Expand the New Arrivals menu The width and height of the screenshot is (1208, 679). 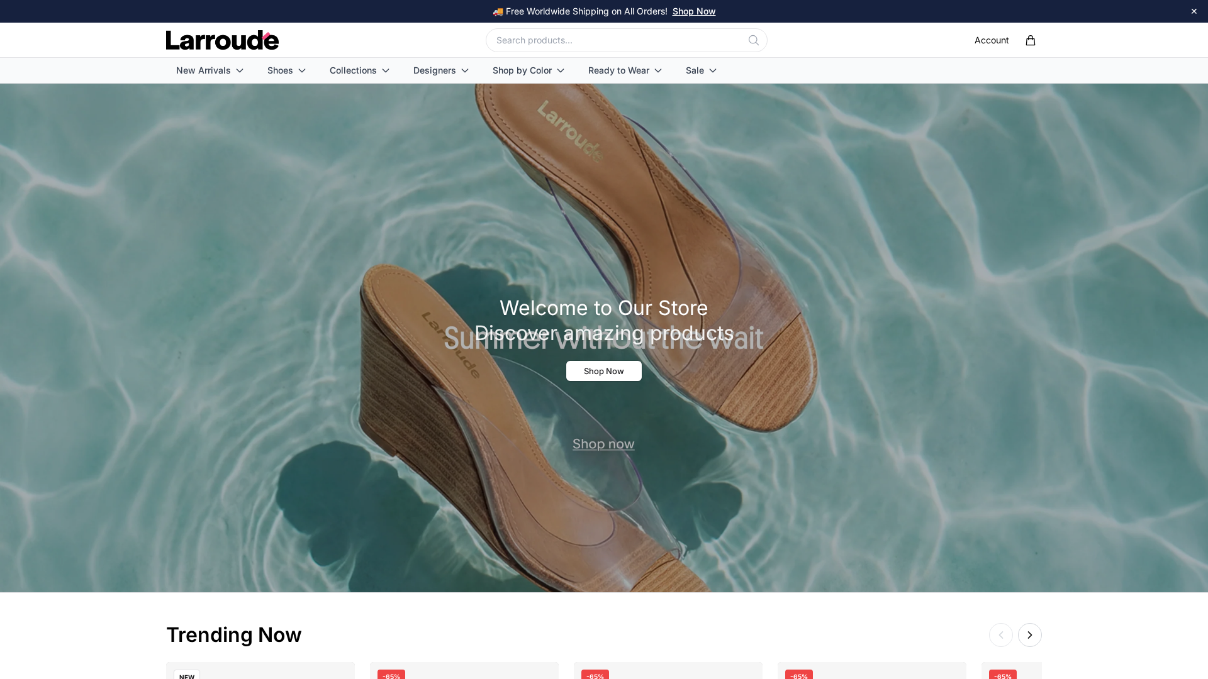(x=210, y=70)
